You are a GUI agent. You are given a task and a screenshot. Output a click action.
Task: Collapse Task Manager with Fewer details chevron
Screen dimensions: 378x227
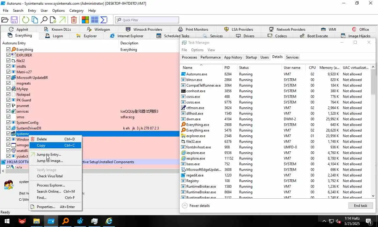(x=185, y=206)
